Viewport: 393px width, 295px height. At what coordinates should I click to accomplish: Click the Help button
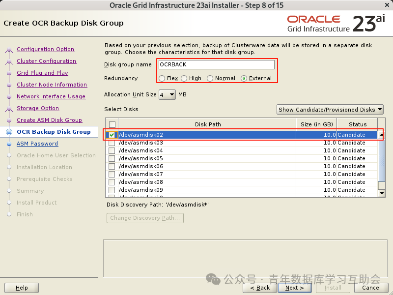[x=22, y=288]
